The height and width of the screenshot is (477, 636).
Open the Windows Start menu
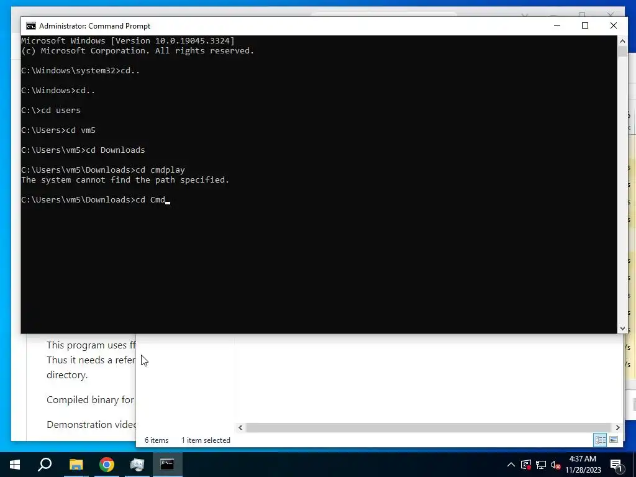(15, 465)
